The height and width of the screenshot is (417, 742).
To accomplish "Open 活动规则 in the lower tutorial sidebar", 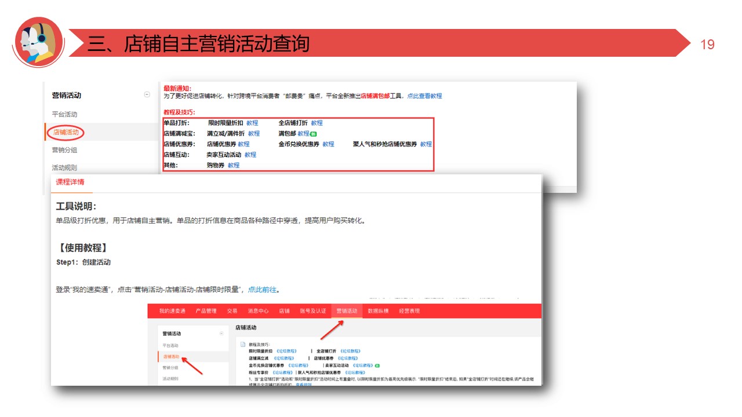I will (x=171, y=379).
